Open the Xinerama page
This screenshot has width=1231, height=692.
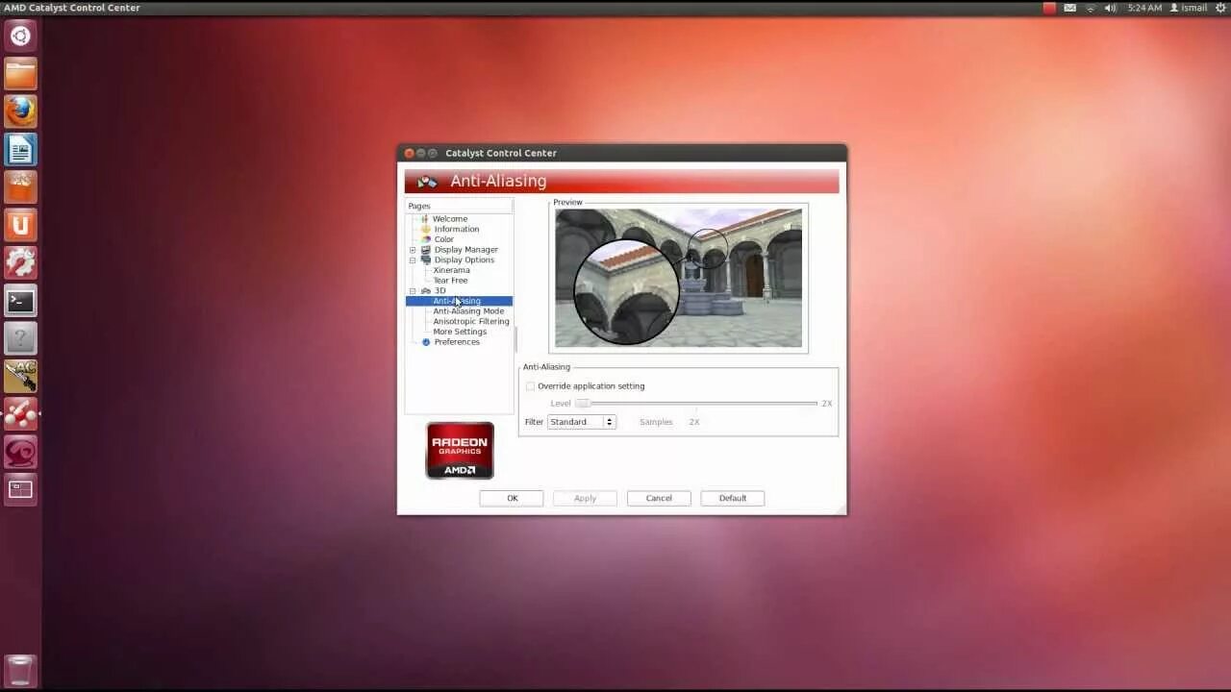point(452,270)
